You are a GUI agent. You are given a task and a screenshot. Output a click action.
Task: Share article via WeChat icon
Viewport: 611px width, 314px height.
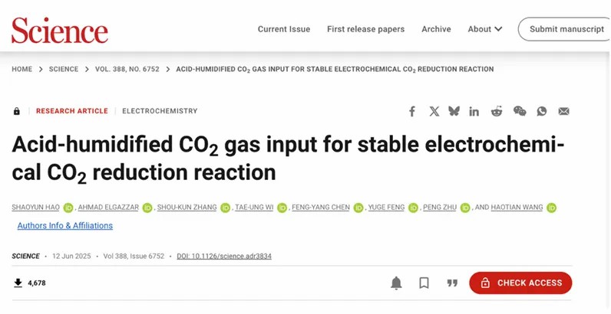pyautogui.click(x=520, y=111)
